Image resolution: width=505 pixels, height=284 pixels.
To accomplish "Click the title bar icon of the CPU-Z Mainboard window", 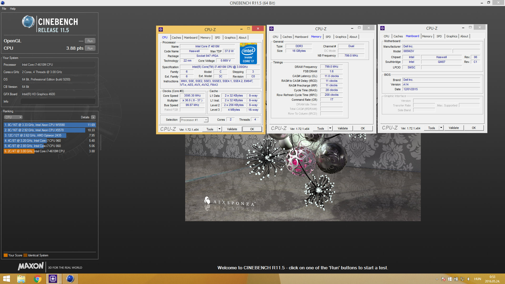I will tap(382, 28).
